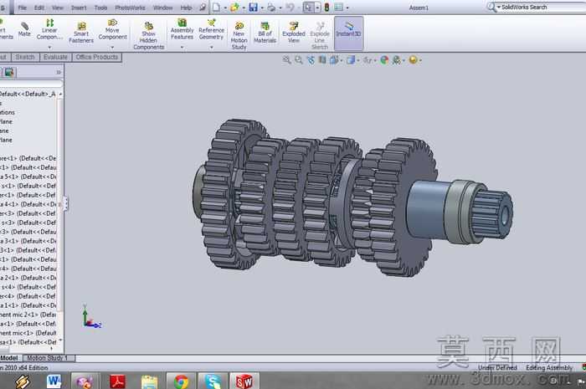Open Reference Geometry tool
The height and width of the screenshot is (389, 586).
click(211, 29)
